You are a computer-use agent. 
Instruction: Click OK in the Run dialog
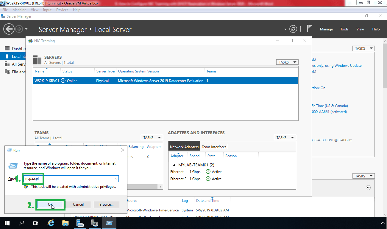50,205
